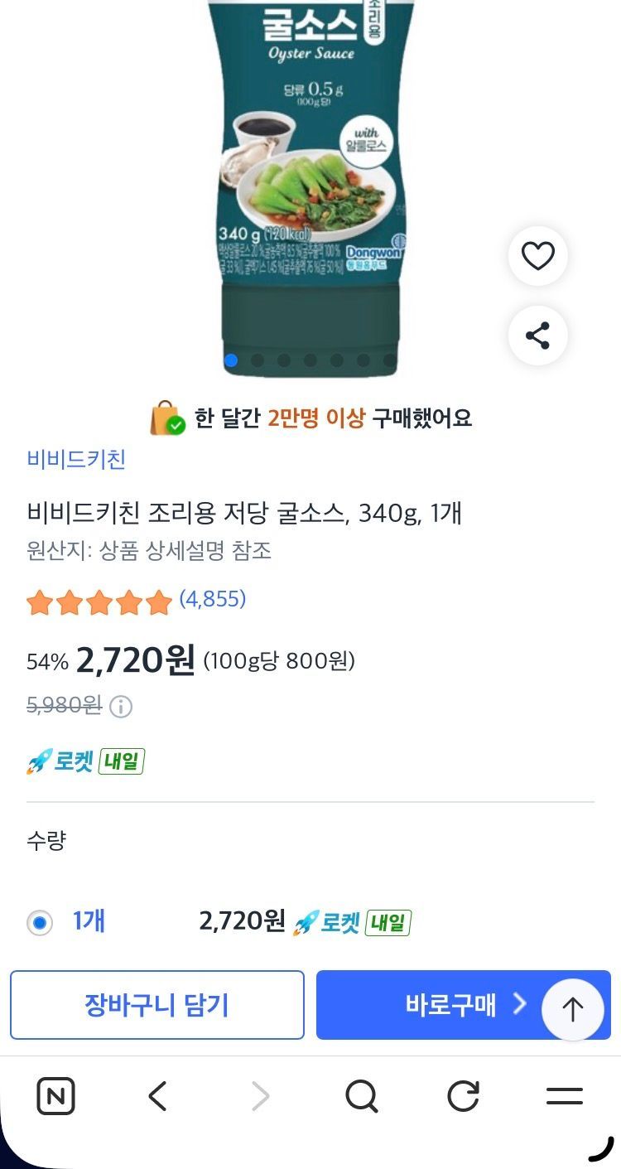Open search with the magnifier icon
Viewport: 621px width, 1169px height.
362,1097
